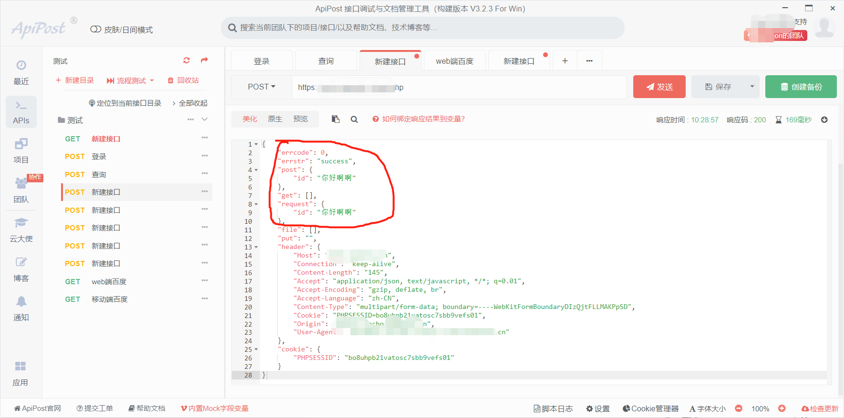Viewport: 844px width, 418px height.
Task: Open 内置Mock字段变量 link
Action: 215,408
